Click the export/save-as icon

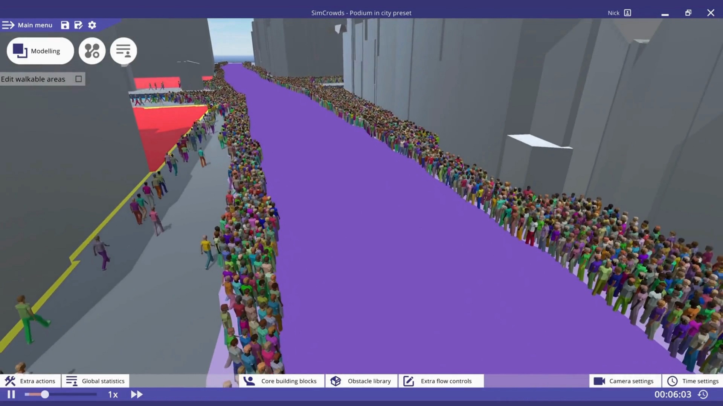pyautogui.click(x=78, y=25)
